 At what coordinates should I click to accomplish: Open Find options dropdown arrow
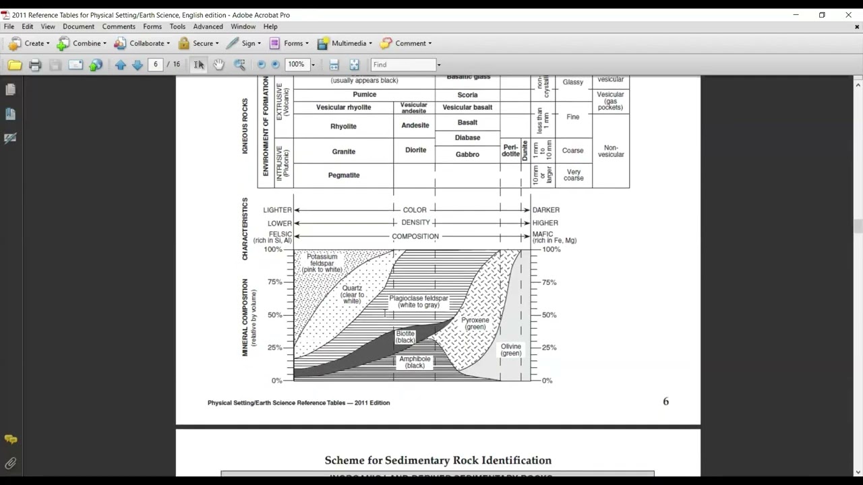click(439, 65)
